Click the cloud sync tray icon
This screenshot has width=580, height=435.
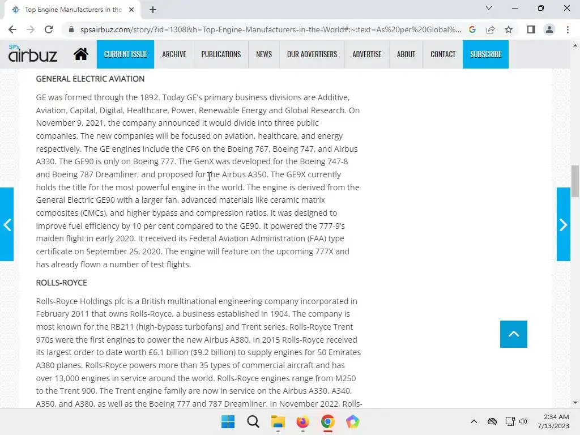[492, 421]
